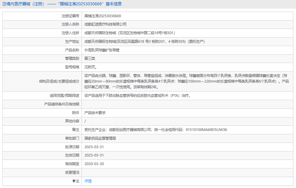Click the 见附页 model specification value

point(91,67)
